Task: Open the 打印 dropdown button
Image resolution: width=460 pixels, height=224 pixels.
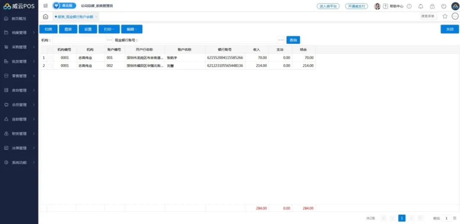Action: pos(109,29)
